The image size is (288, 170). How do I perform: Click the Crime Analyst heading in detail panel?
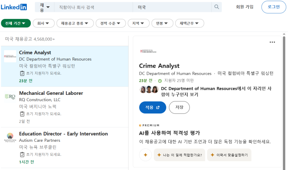click(159, 66)
